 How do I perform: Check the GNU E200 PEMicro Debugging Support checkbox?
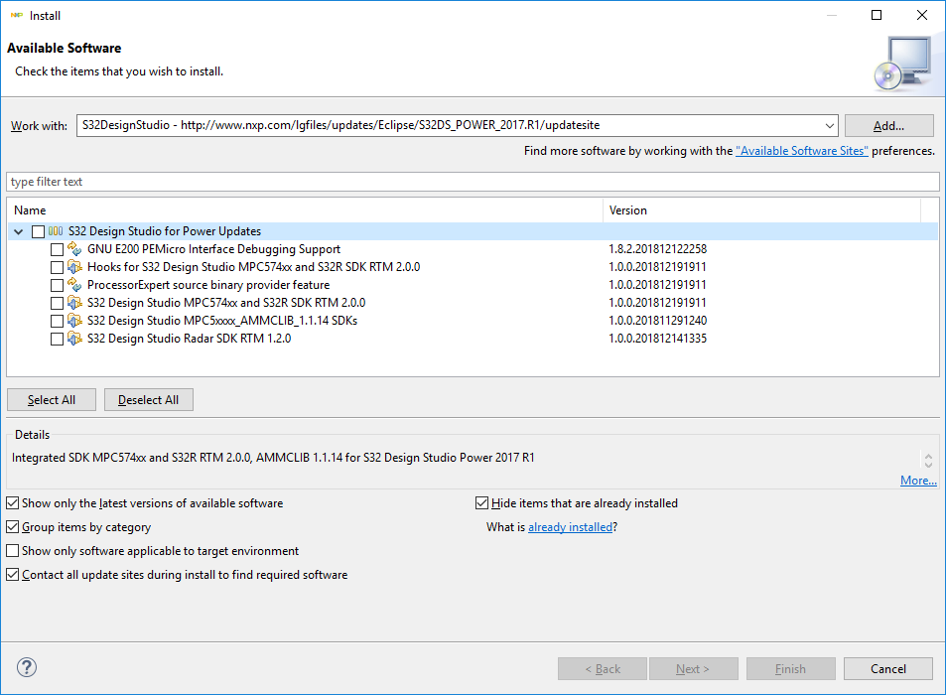coord(57,249)
